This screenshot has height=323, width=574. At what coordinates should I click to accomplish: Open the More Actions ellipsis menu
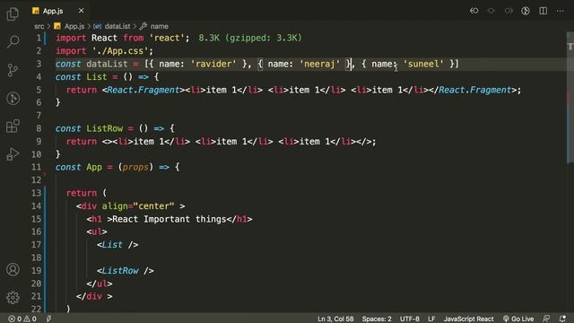[x=560, y=11]
